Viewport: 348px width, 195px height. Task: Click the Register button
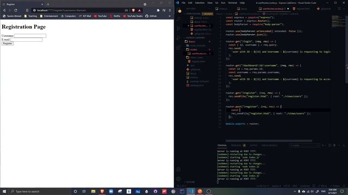click(8, 43)
